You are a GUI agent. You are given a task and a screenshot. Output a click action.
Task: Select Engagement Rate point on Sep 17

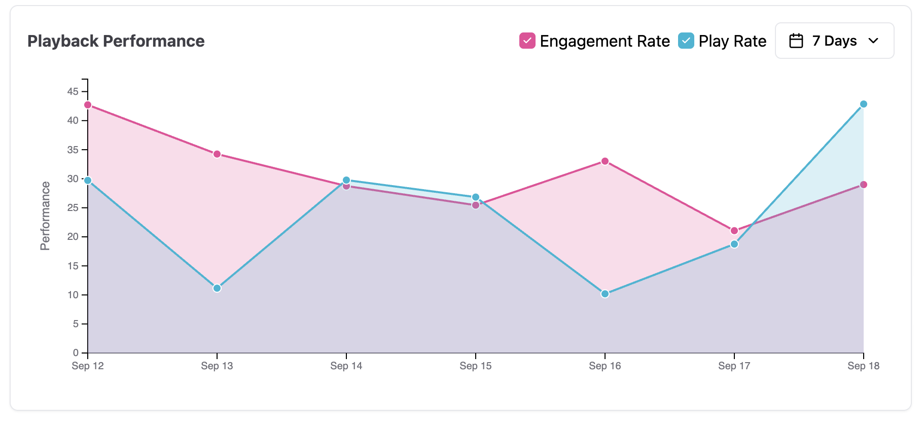734,231
